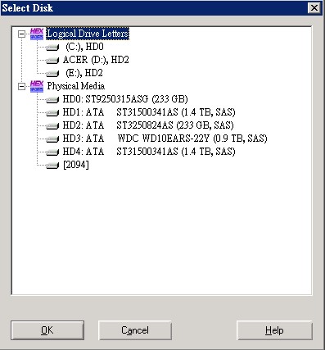Click the Cancel button

135,330
